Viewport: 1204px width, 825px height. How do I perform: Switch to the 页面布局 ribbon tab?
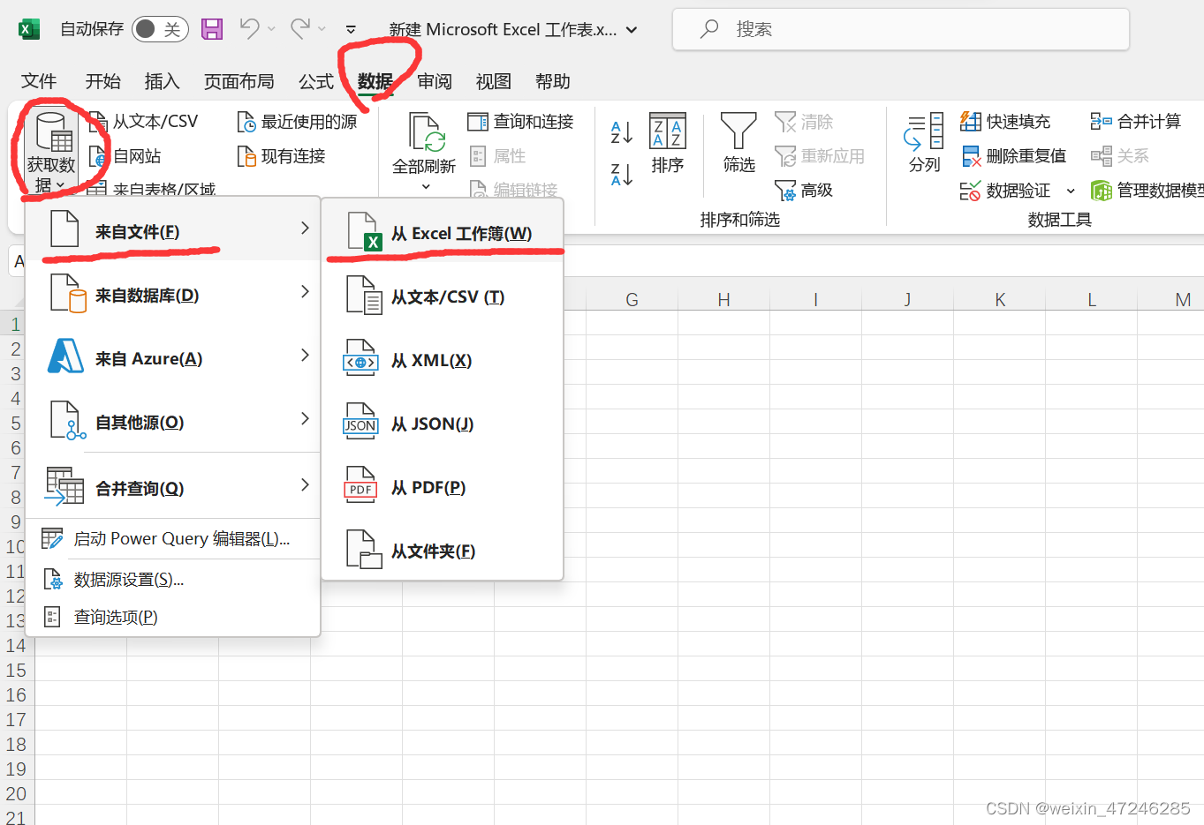click(239, 81)
